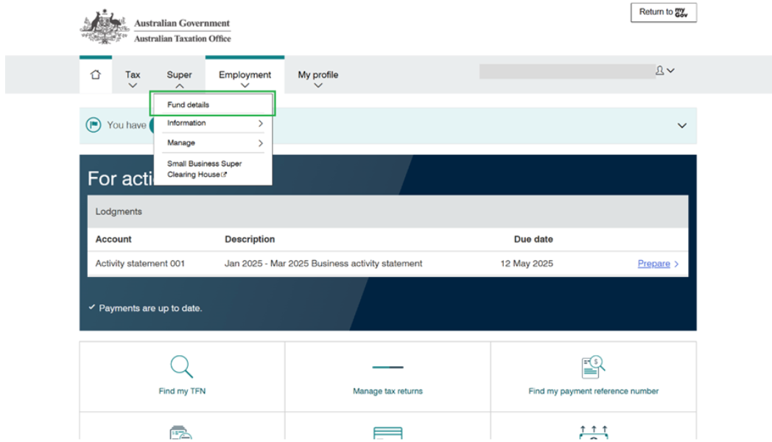Expand the notification banner chevron
772x442 pixels.
pyautogui.click(x=682, y=125)
